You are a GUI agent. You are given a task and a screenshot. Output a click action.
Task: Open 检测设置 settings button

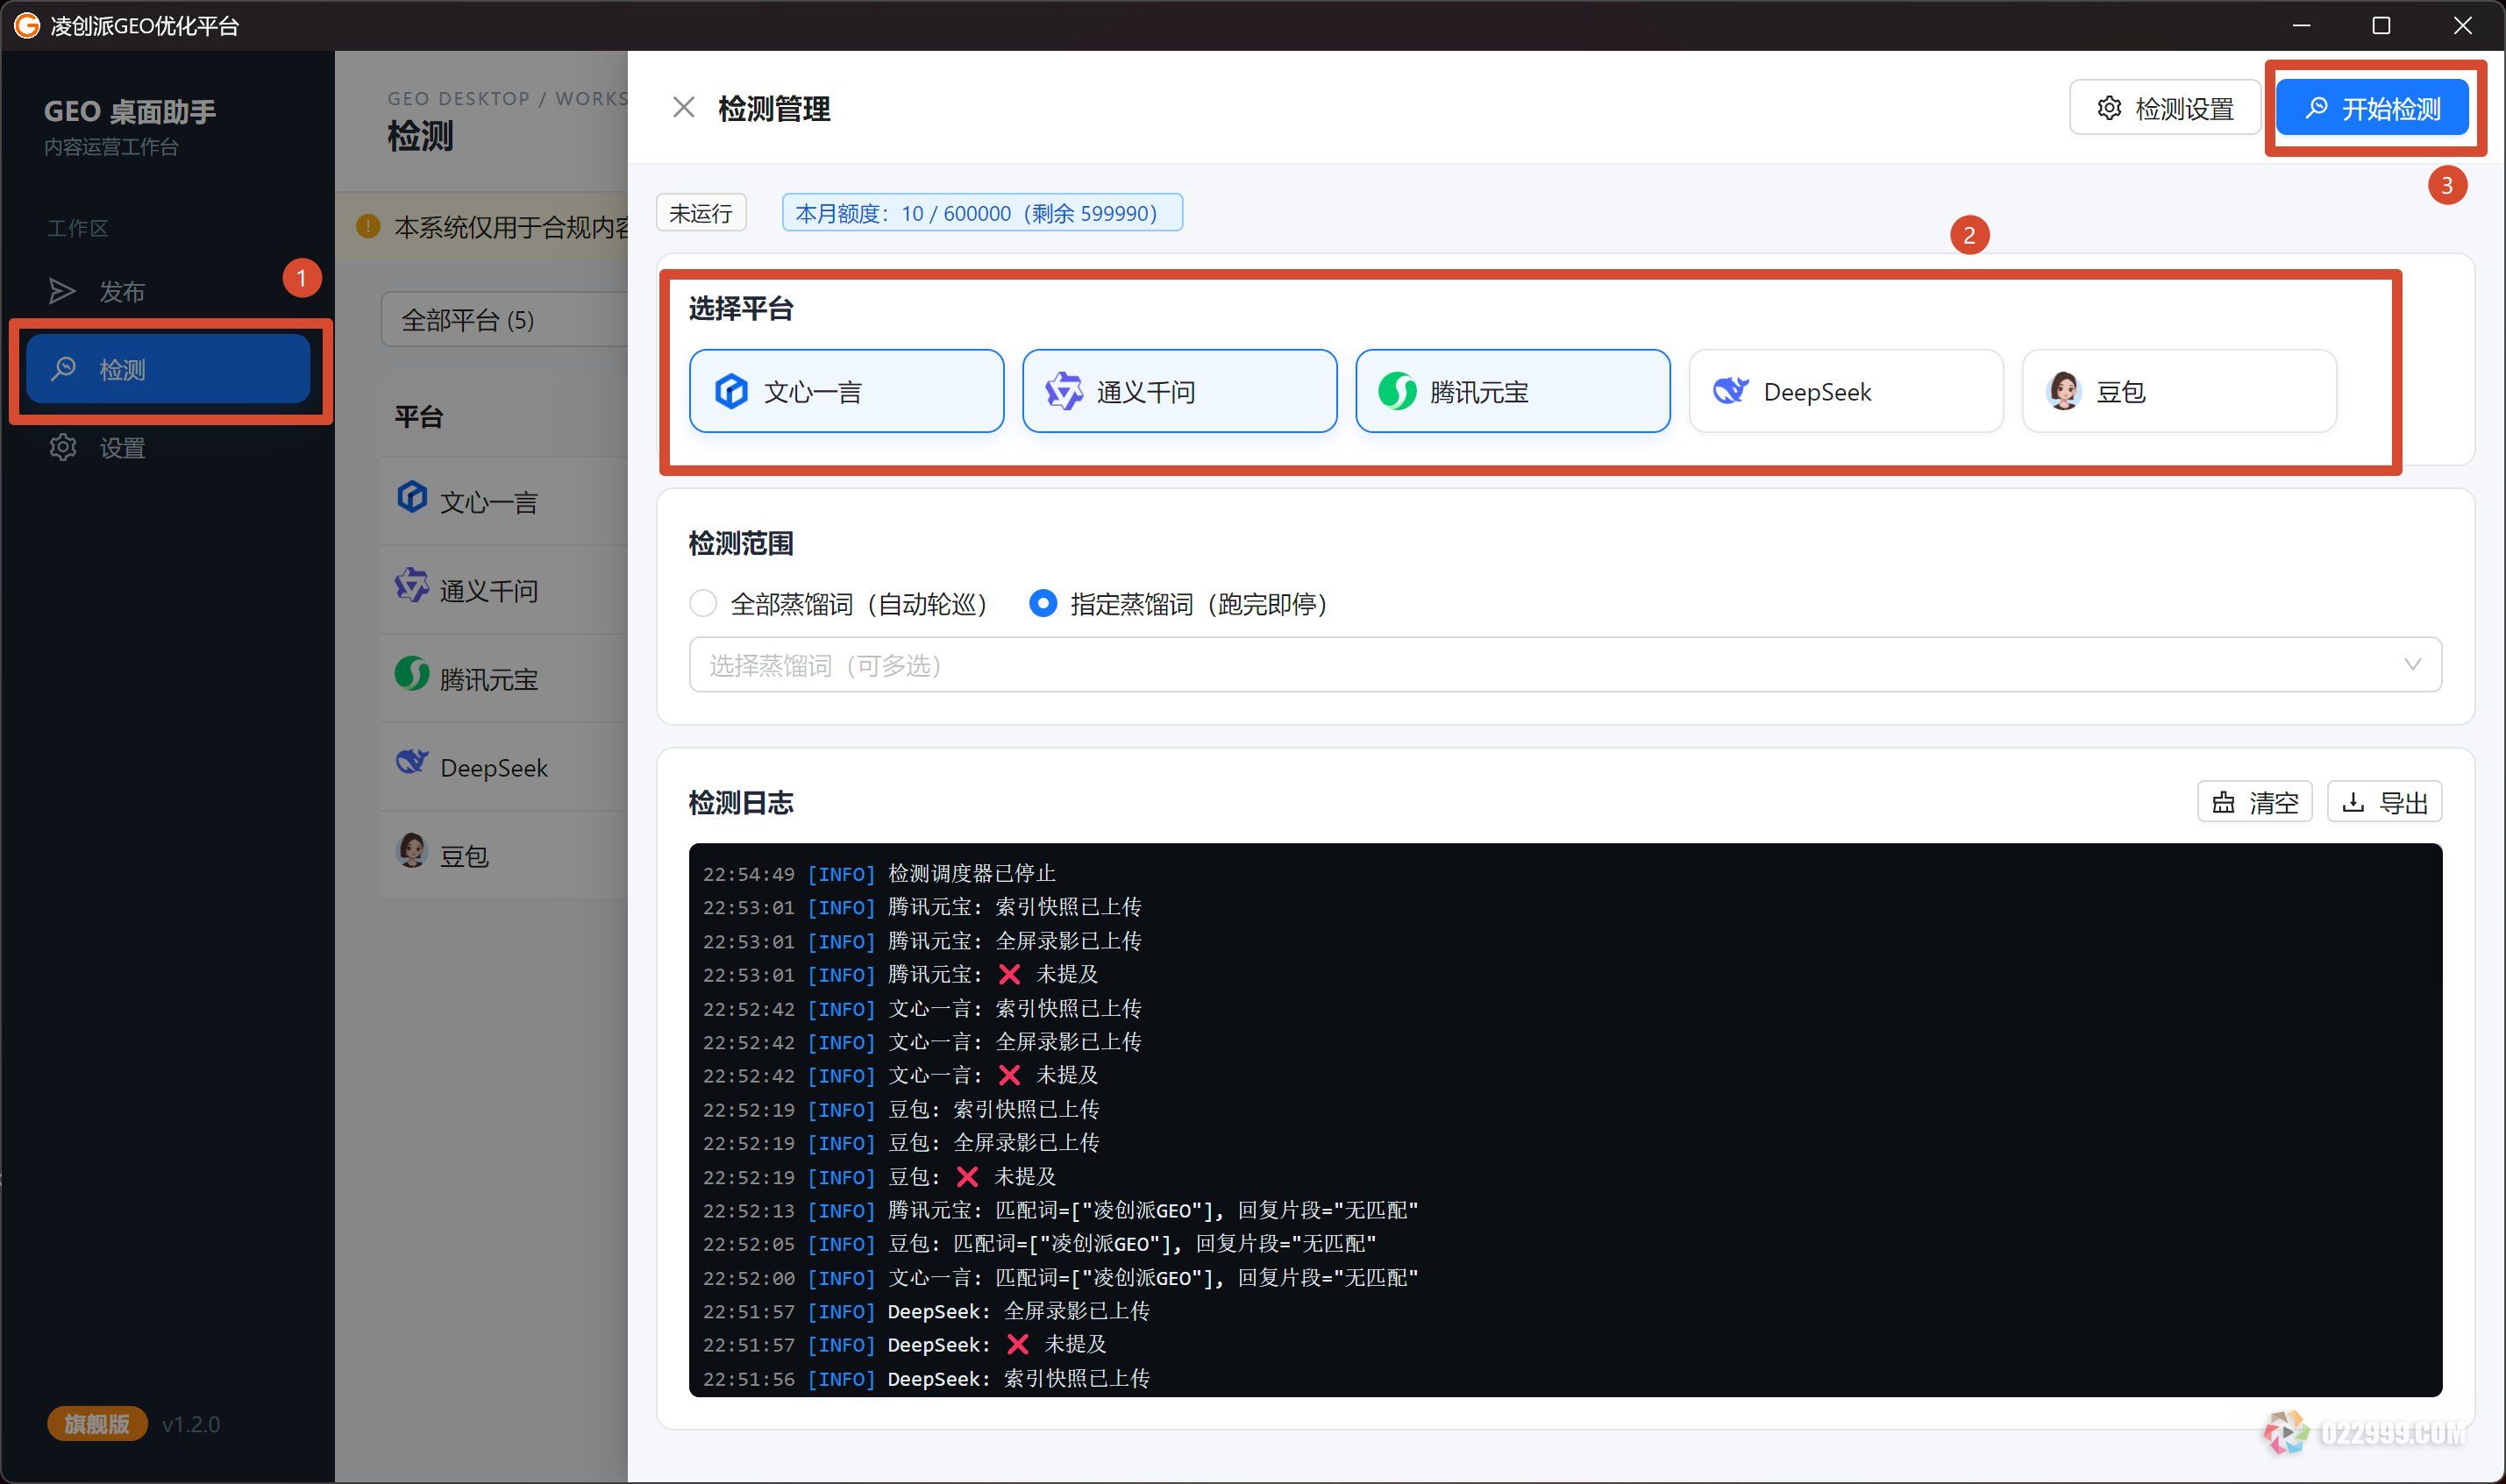2165,108
